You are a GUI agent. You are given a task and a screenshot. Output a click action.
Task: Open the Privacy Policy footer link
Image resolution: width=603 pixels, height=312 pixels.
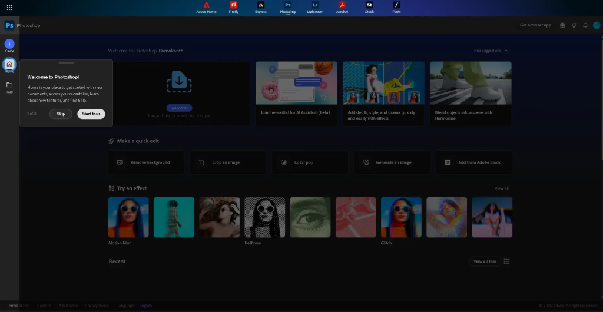97,306
